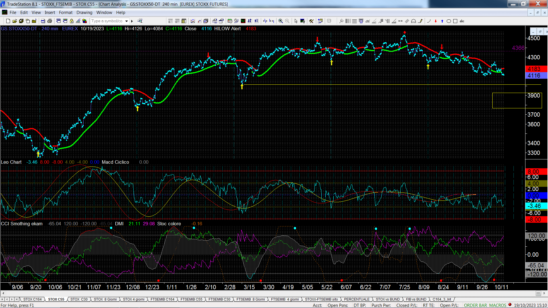Open the Edit menu

(x=24, y=13)
